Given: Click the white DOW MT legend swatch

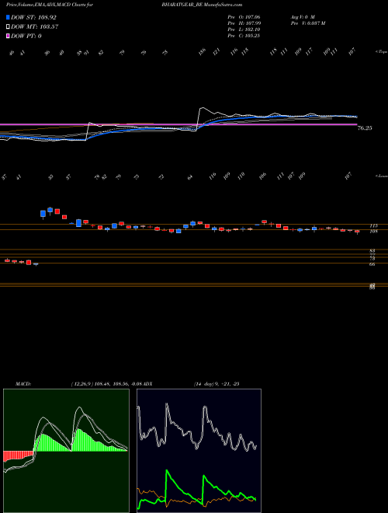Looking at the screenshot, I should coord(8,27).
